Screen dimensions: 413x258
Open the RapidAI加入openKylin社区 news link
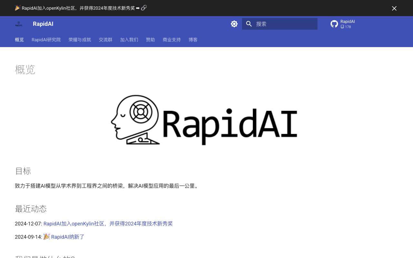pyautogui.click(x=108, y=223)
